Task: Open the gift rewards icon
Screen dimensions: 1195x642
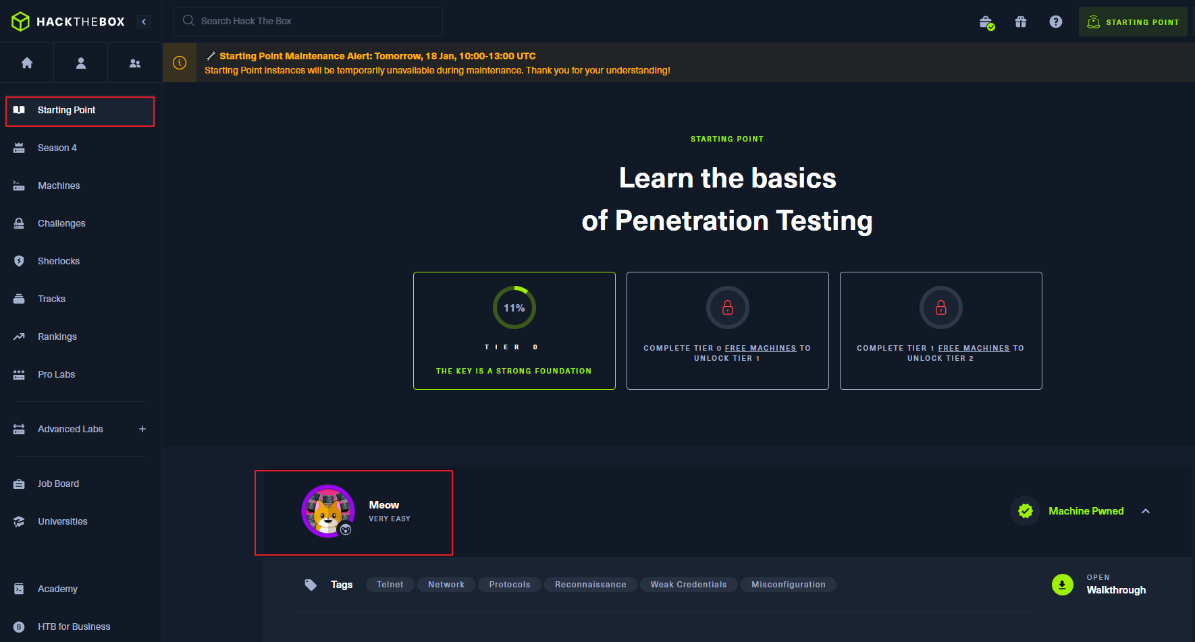Action: pyautogui.click(x=1021, y=22)
